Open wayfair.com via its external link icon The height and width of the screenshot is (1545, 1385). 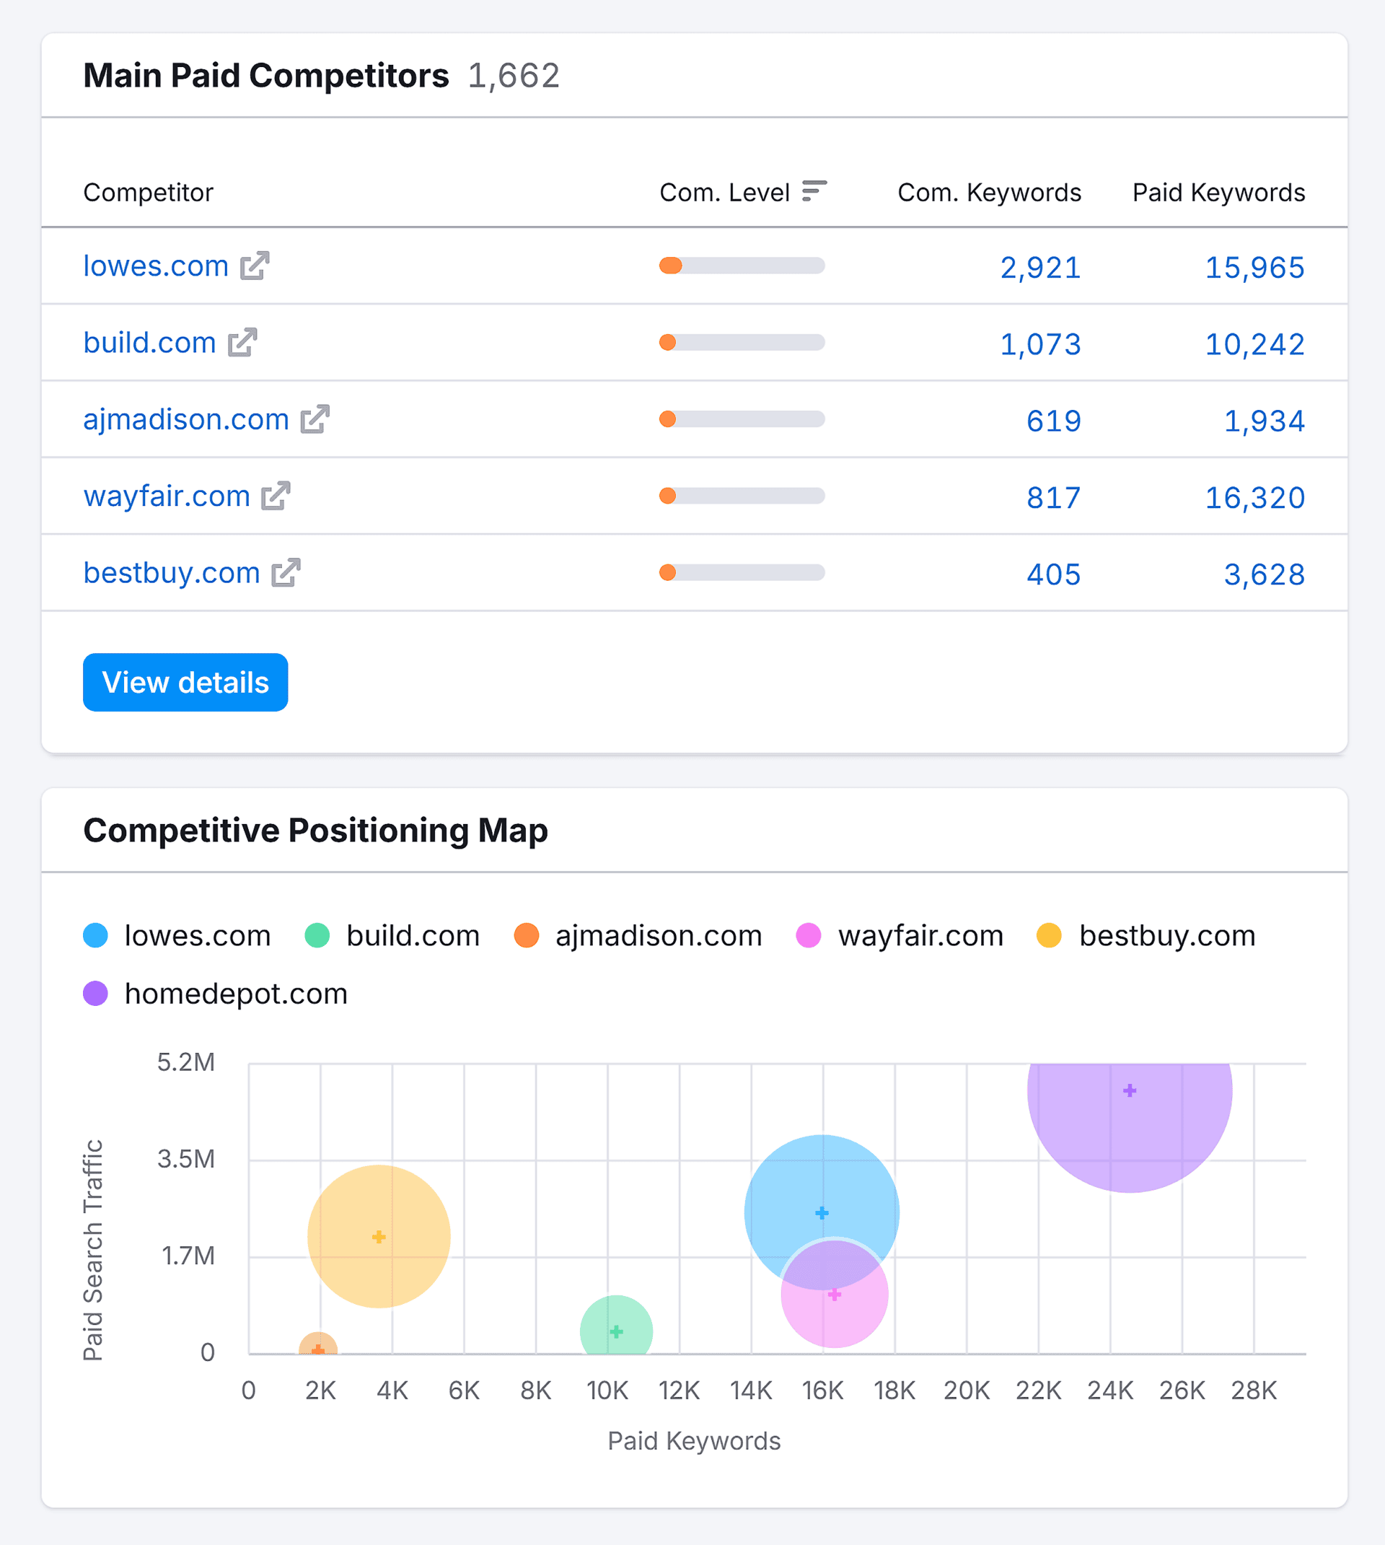click(x=275, y=496)
